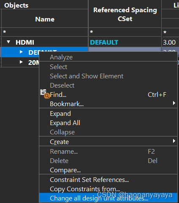Open the Create submenu
The height and width of the screenshot is (203, 179).
pyautogui.click(x=108, y=142)
